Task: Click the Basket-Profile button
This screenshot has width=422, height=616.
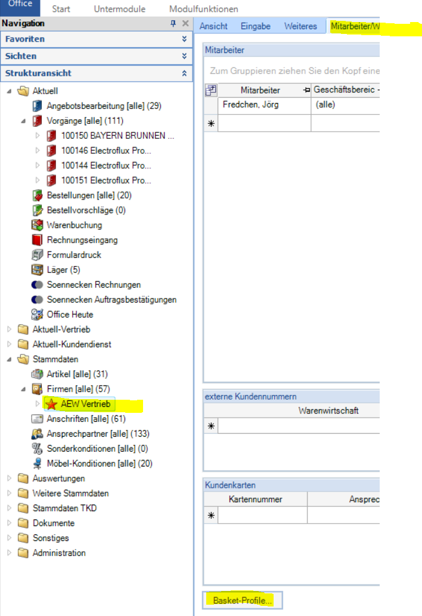Action: (242, 601)
